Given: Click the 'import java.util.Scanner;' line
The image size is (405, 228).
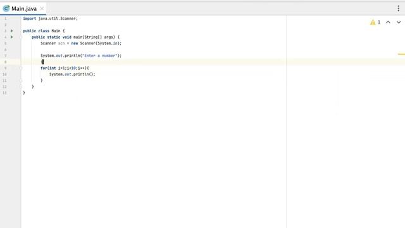Looking at the screenshot, I should point(51,18).
